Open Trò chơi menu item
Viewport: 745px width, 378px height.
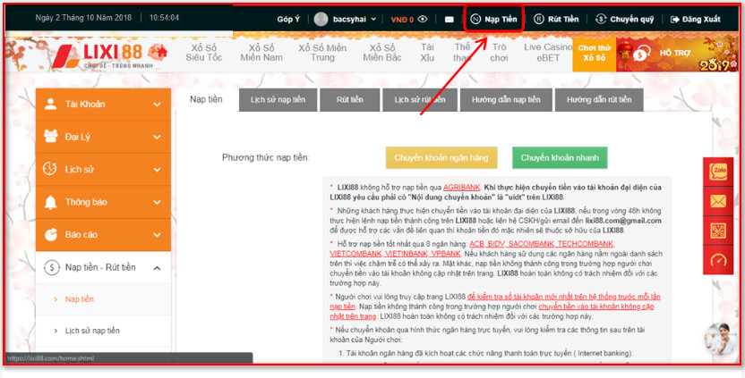500,53
